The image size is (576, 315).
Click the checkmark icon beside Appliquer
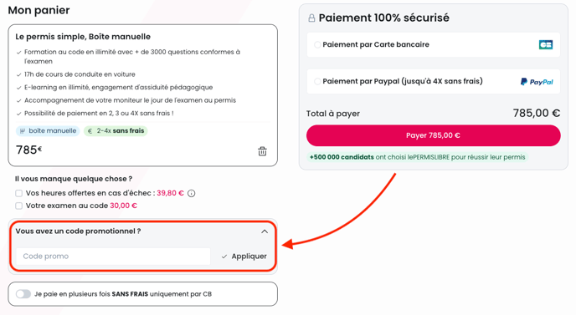[224, 257]
